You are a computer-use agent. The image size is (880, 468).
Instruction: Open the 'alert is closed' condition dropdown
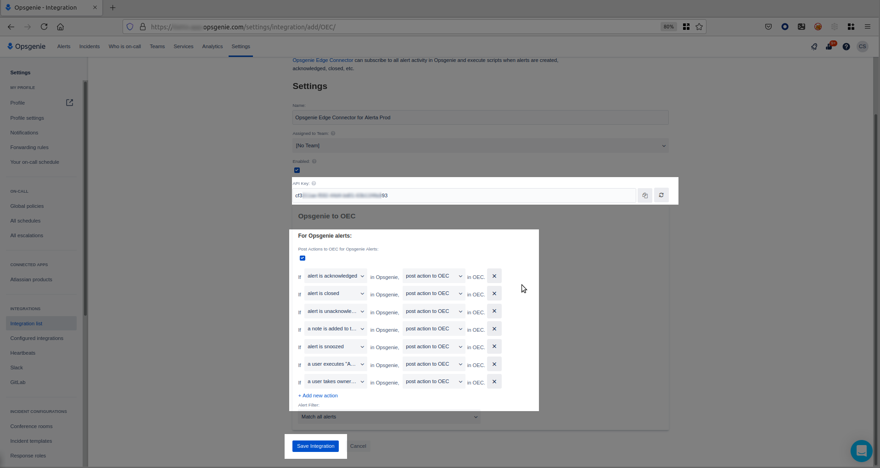tap(336, 294)
